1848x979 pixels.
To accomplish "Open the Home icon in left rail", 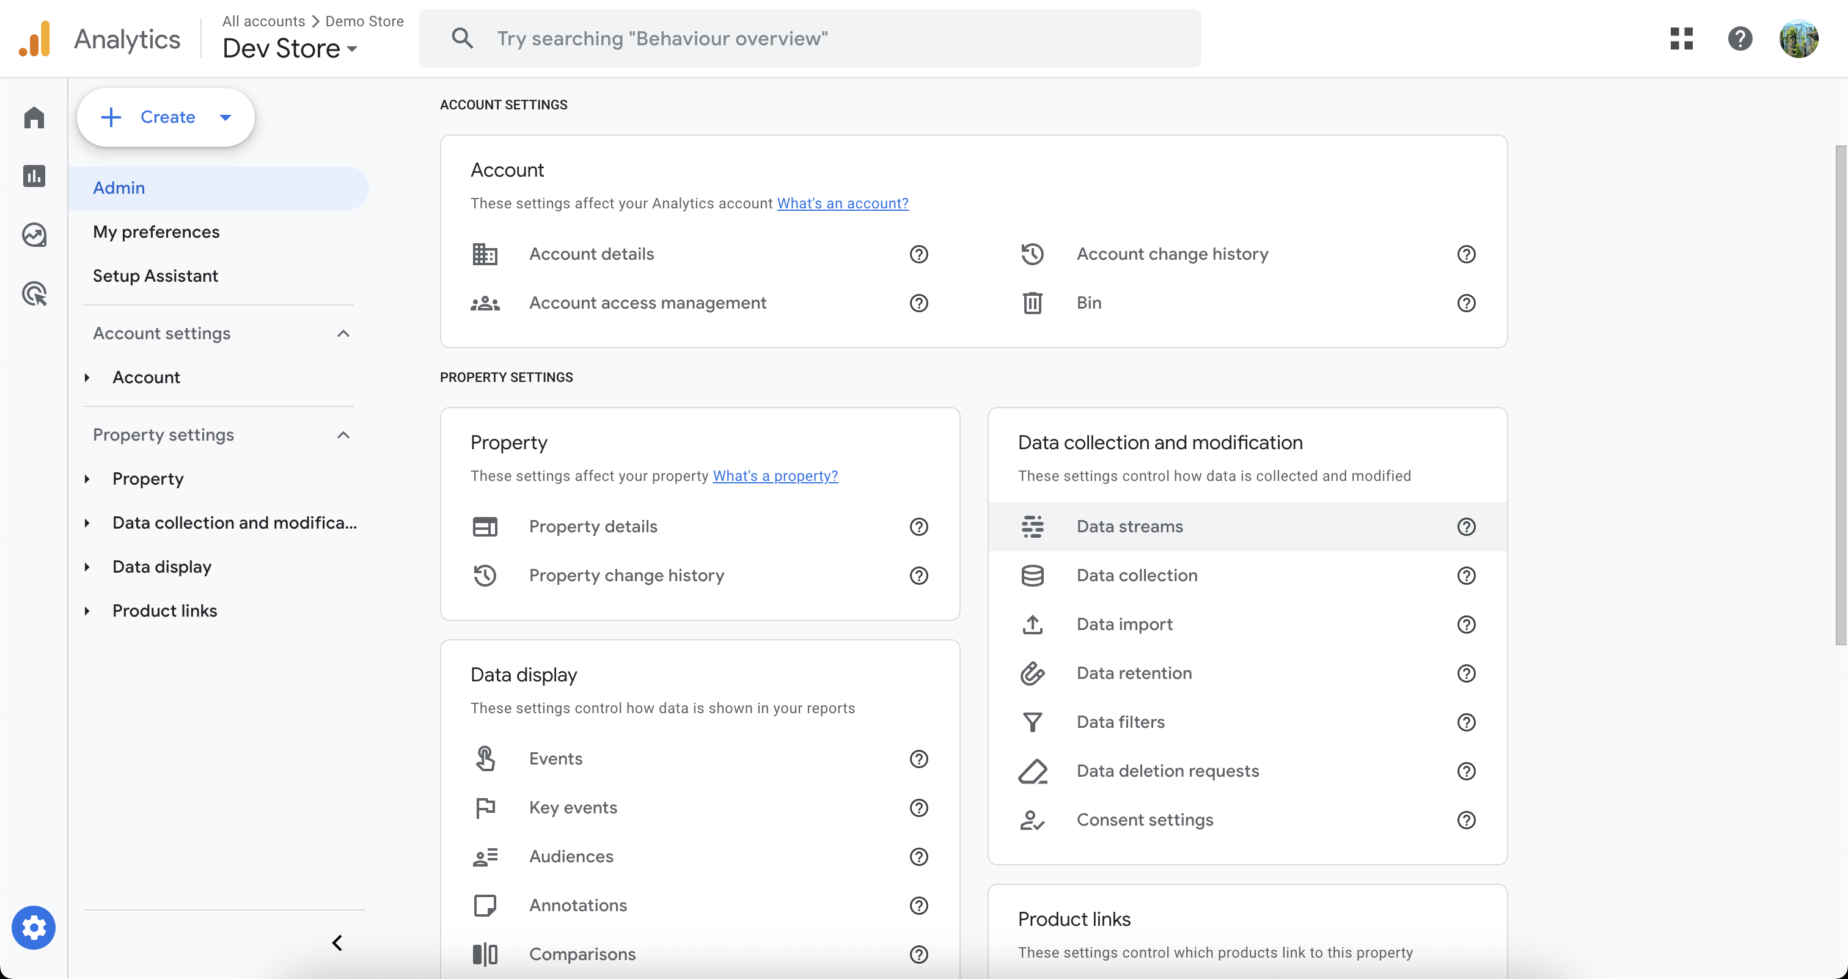I will pos(34,117).
